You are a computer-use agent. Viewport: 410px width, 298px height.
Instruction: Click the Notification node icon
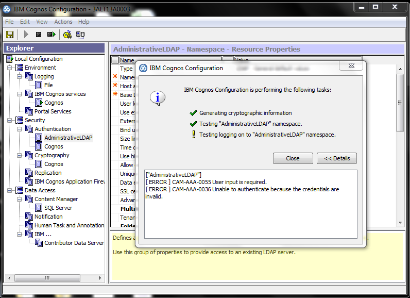(29, 217)
